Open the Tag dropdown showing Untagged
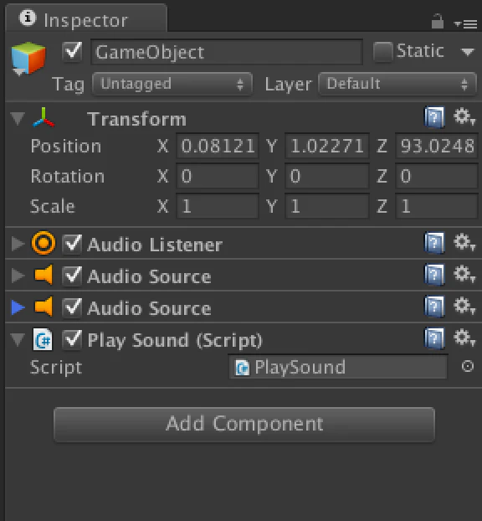Image resolution: width=482 pixels, height=521 pixels. [172, 84]
